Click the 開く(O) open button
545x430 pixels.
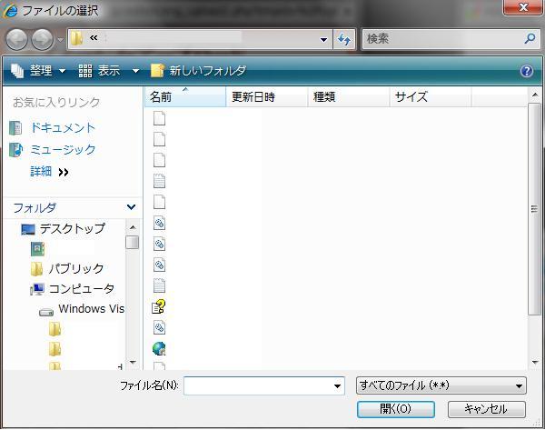pyautogui.click(x=395, y=409)
